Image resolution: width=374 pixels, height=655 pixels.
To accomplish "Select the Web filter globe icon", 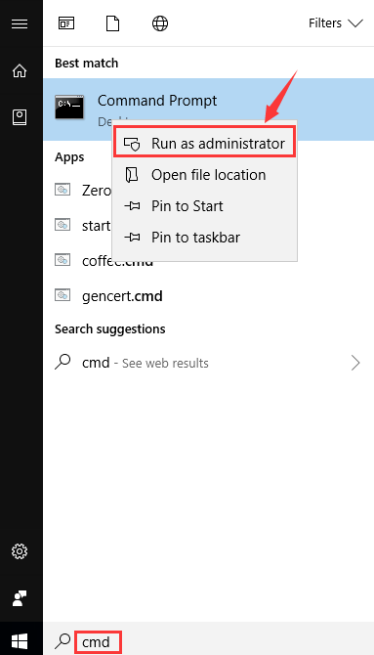I will [160, 23].
